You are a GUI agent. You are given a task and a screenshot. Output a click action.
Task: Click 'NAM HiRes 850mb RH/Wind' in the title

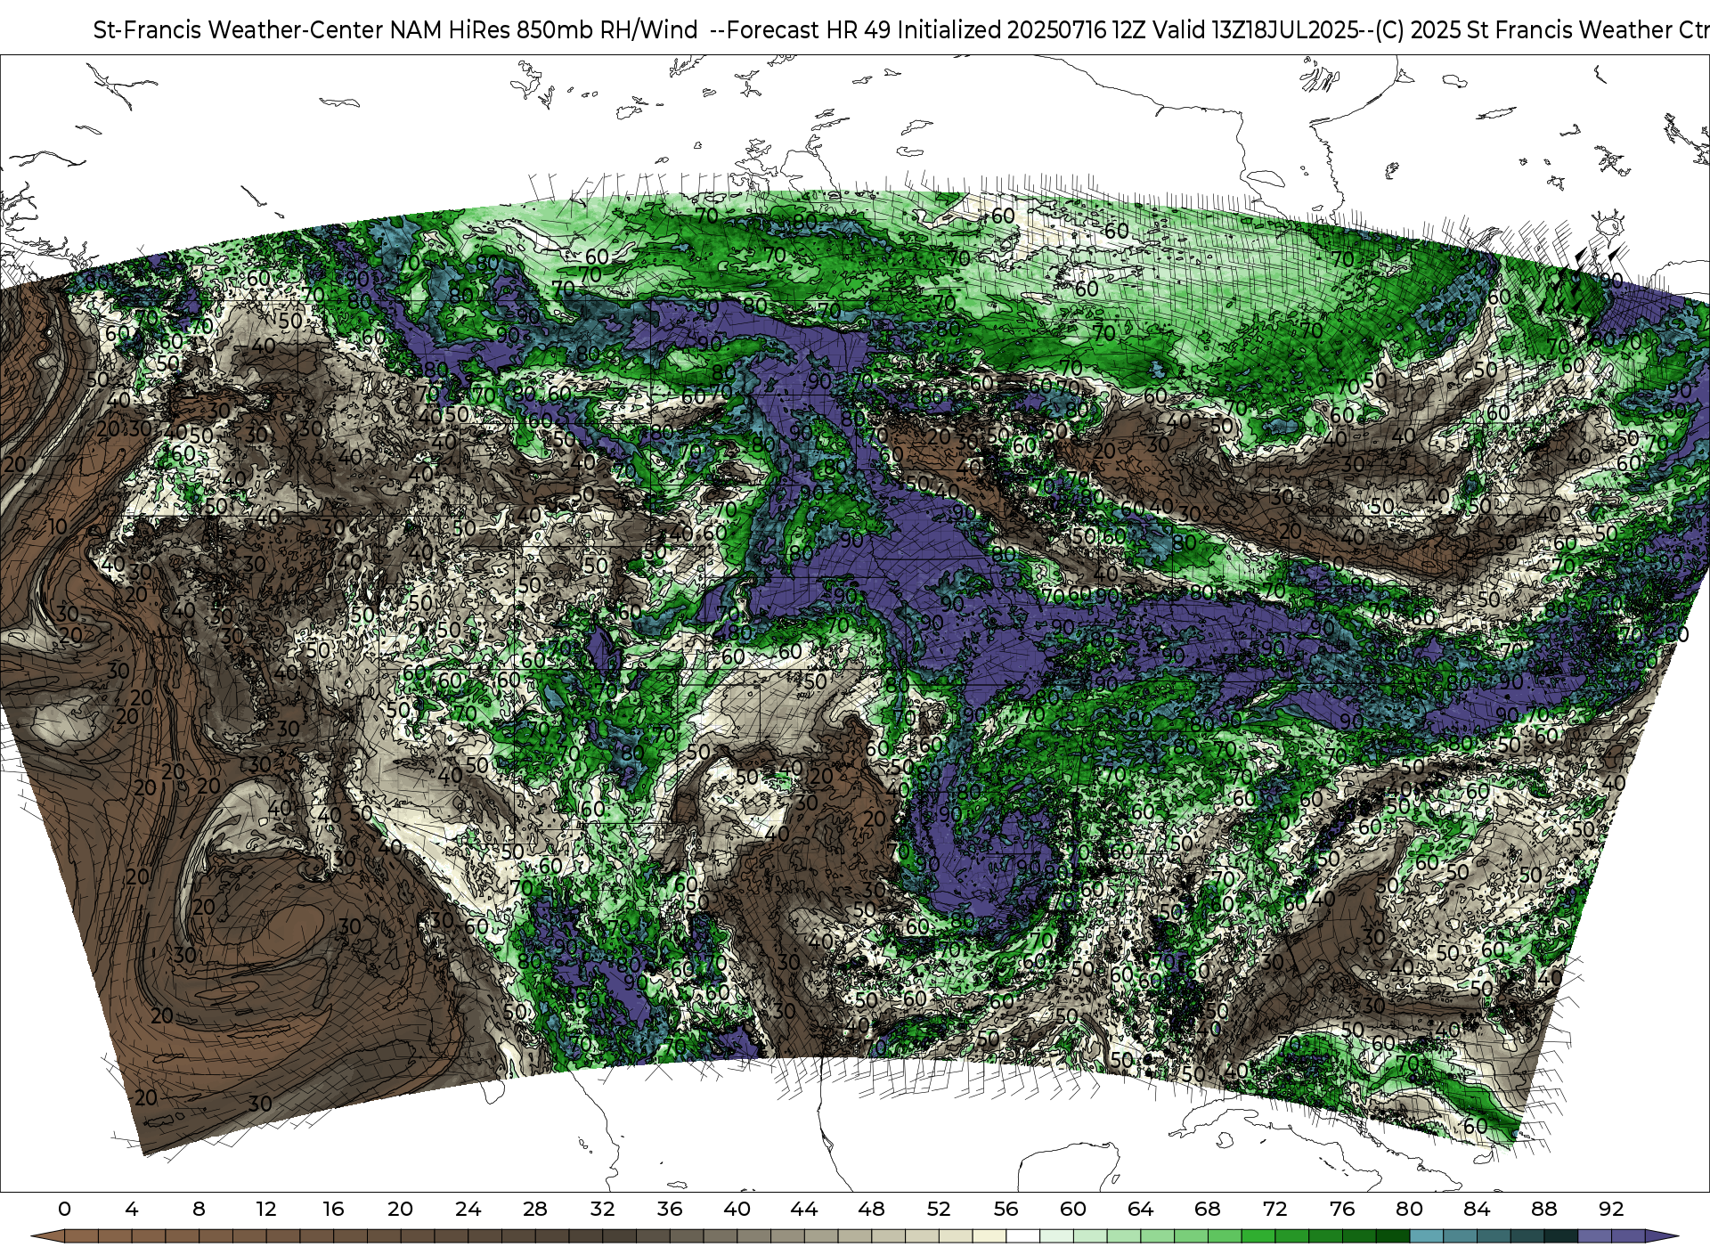(x=544, y=30)
